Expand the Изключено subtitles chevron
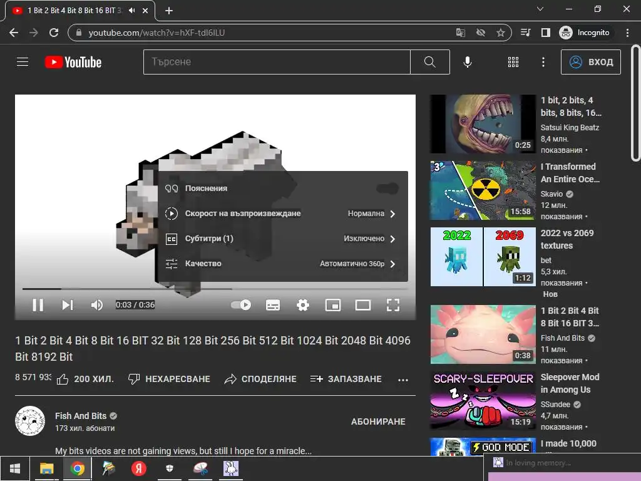 [392, 239]
